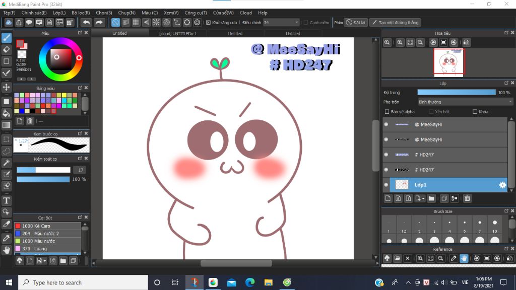This screenshot has width=516, height=290.
Task: Select the Eraser tool in the left toolbox
Action: (x=6, y=50)
